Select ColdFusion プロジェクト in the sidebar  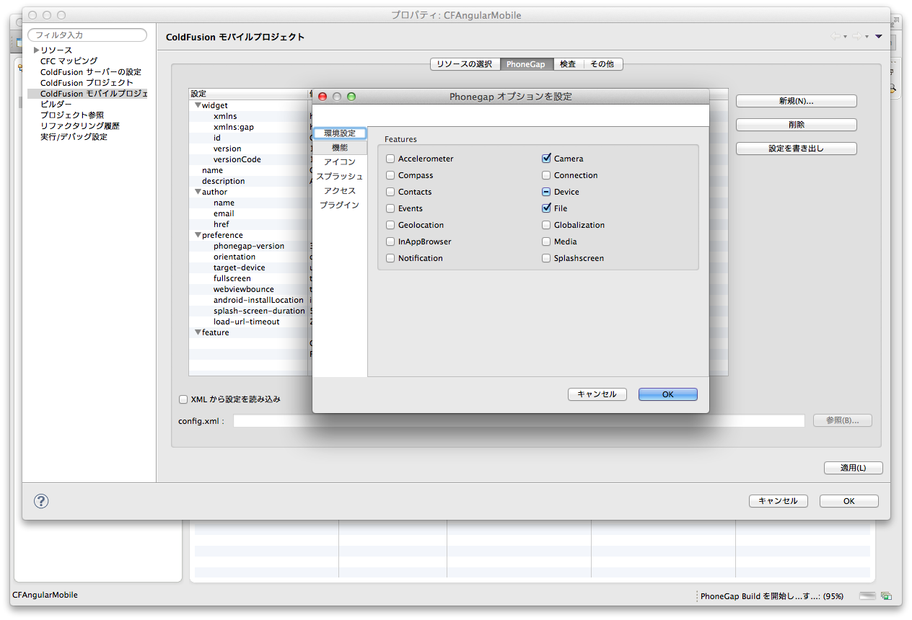87,83
